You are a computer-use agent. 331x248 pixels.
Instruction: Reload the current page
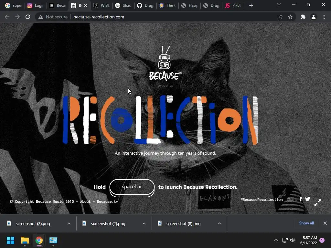[28, 17]
